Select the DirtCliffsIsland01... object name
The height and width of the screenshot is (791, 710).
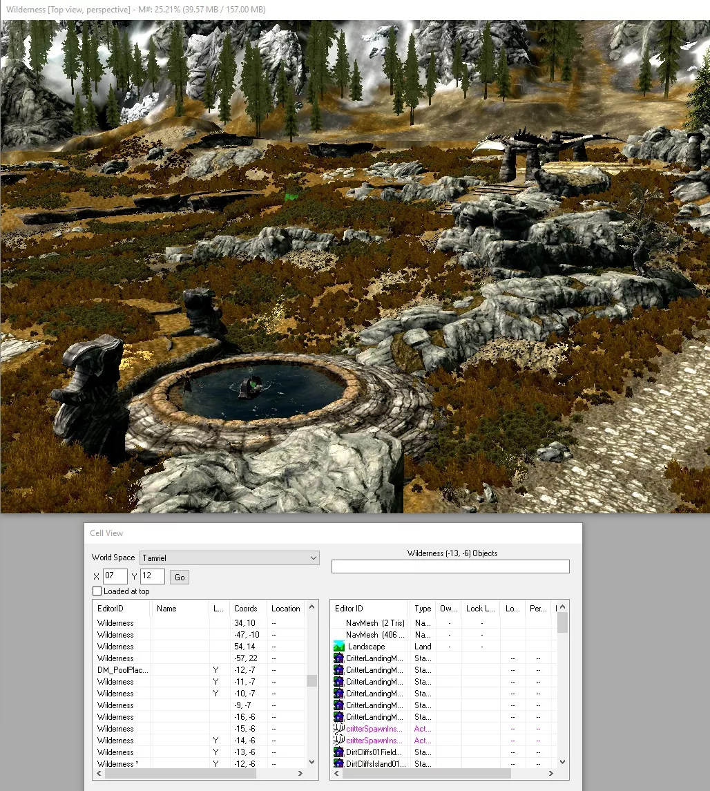click(x=376, y=764)
